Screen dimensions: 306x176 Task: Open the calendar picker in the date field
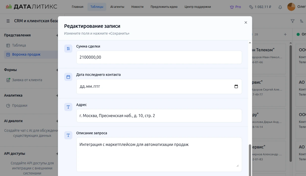coord(236,86)
